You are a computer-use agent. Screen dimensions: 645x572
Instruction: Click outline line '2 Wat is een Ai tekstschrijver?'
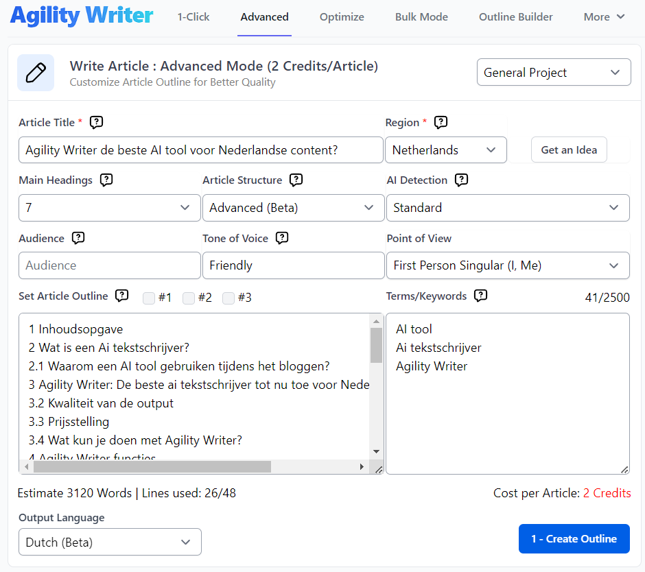pos(109,348)
